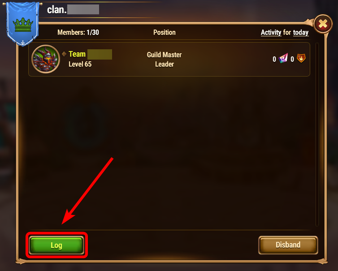Viewport: 338px width, 271px height.
Task: Click the Position column header
Action: (x=165, y=33)
